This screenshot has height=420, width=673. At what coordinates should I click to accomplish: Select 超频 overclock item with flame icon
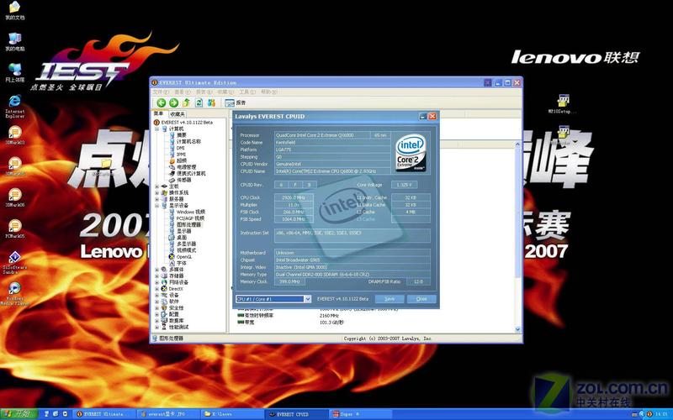182,160
